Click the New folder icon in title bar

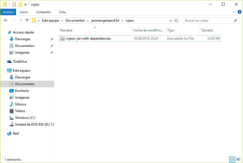[x=20, y=4]
